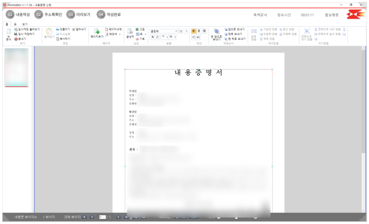Viewport: 369px width, 224px height.
Task: Match height to largest 큰쪽으로 높이 맞춤
Action: pos(328,34)
